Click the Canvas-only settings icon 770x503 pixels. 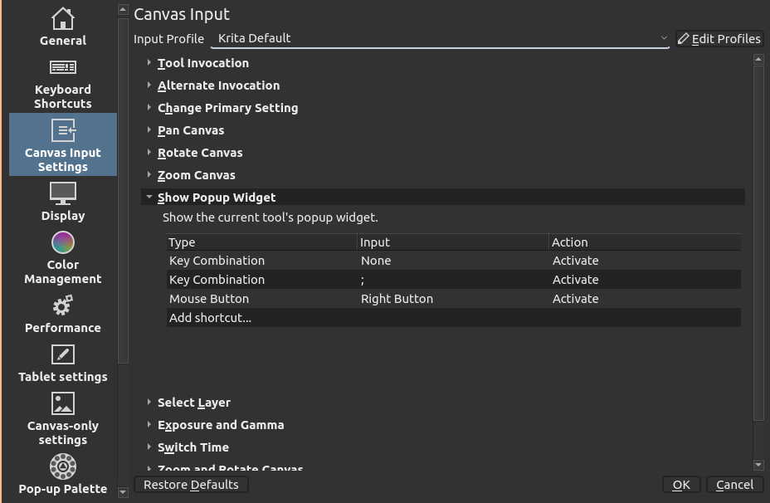click(x=63, y=404)
